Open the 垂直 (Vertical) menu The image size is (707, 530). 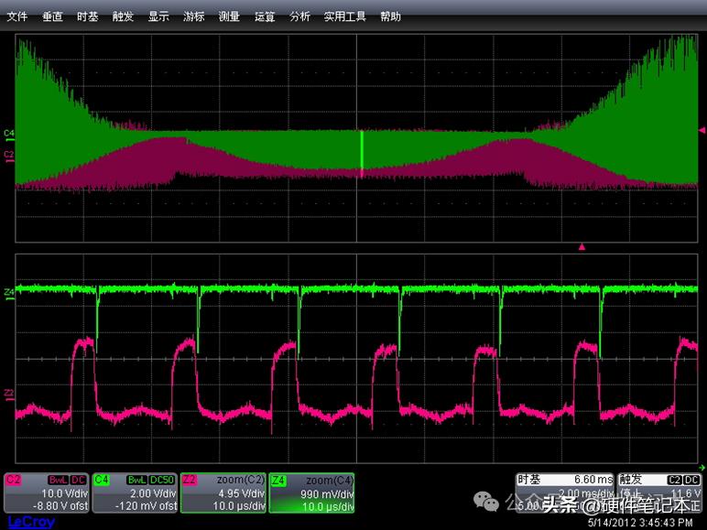pyautogui.click(x=52, y=16)
